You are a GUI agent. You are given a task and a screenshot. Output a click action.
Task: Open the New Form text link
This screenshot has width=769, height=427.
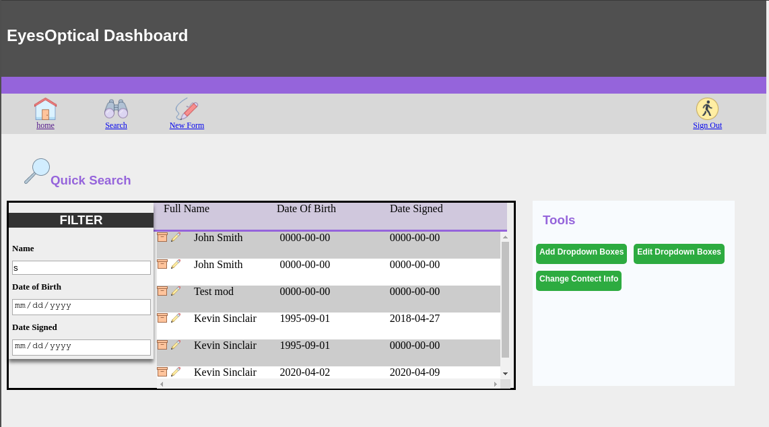tap(187, 125)
